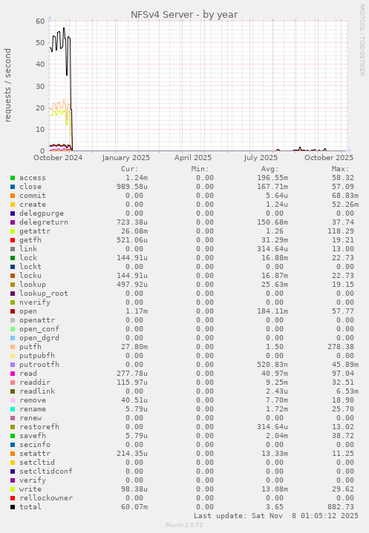369x533 pixels.
Task: Click the graph title 'NFSv4 Server - by year'
Action: tap(184, 15)
